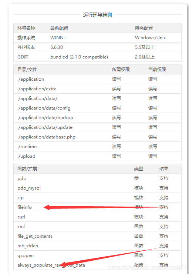This screenshot has height=274, width=189.
Task: Select the '5.5及以上' requirement cell
Action: (x=145, y=47)
